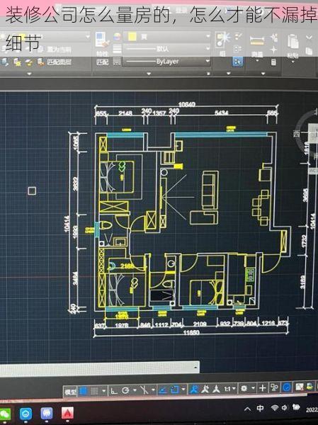Click the blue circular hardware acceleration icon
Image resolution: width=318 pixels, height=425 pixels.
click(x=286, y=387)
